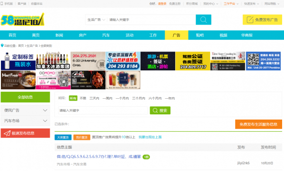Open the highlighted 广告 nav tab
This screenshot has width=284, height=171.
coord(177,35)
